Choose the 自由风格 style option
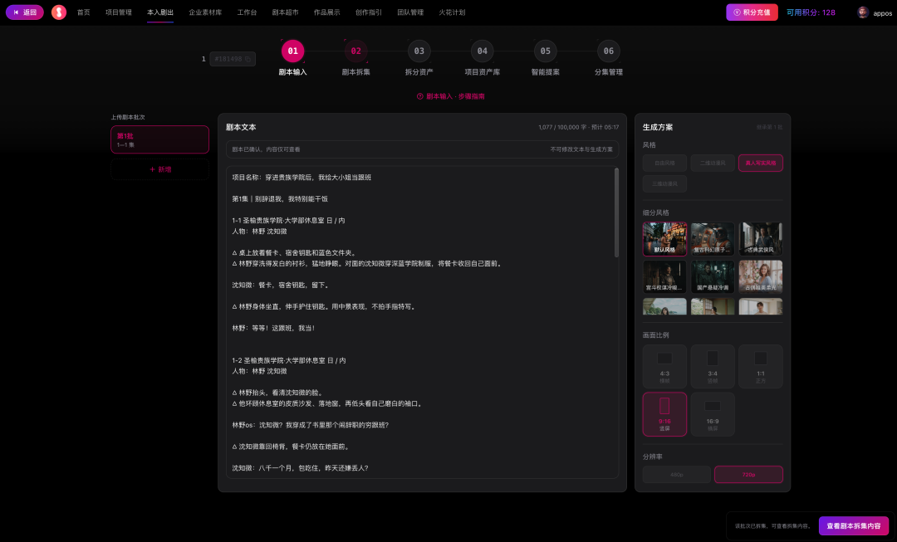The height and width of the screenshot is (542, 897). click(664, 163)
